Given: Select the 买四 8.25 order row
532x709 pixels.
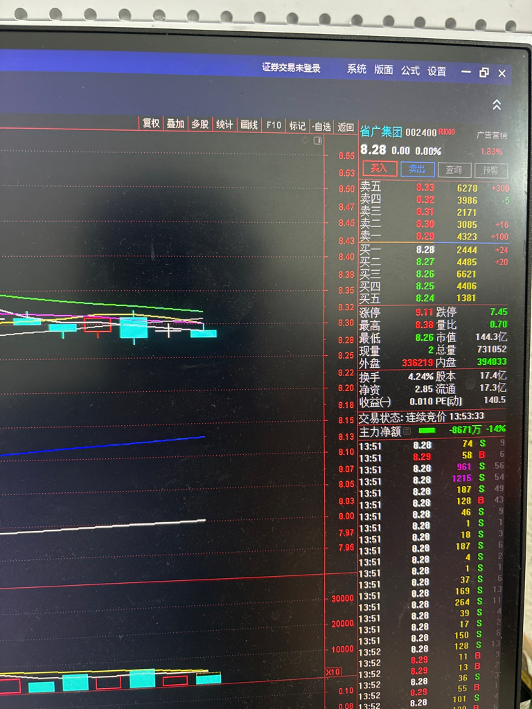Looking at the screenshot, I should pyautogui.click(x=434, y=286).
